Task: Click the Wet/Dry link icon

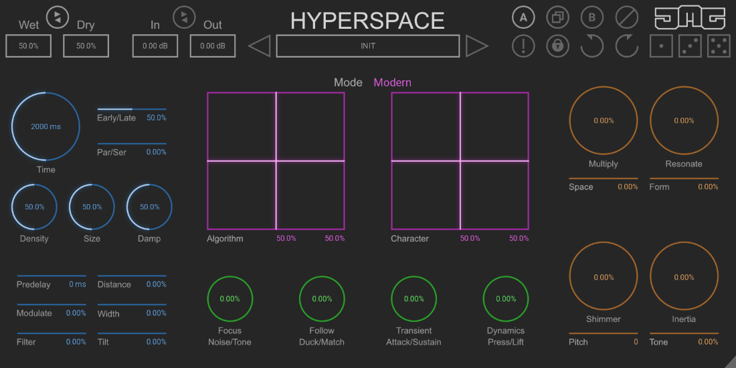Action: tap(57, 15)
